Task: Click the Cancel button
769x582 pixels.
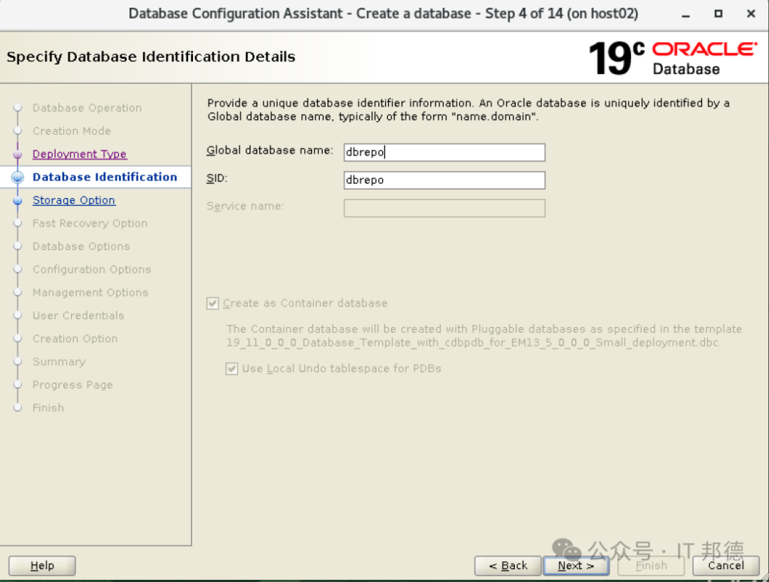Action: pos(726,566)
